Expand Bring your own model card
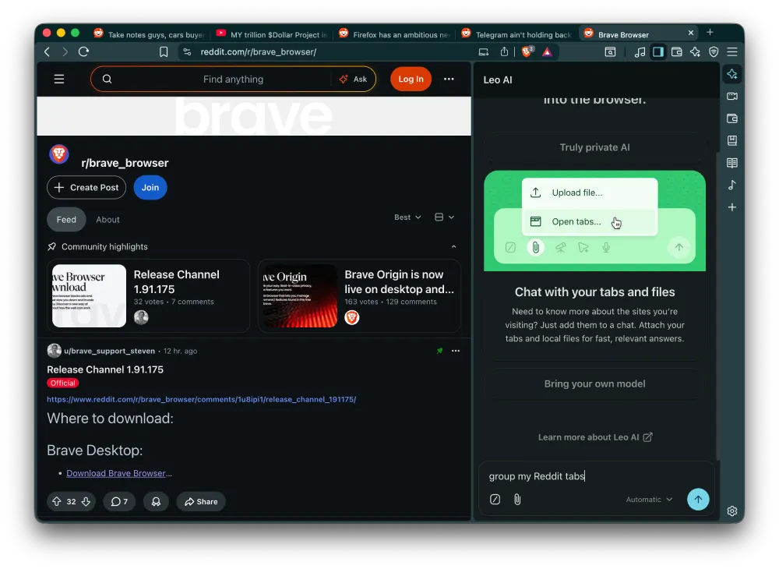The height and width of the screenshot is (569, 779). click(594, 383)
